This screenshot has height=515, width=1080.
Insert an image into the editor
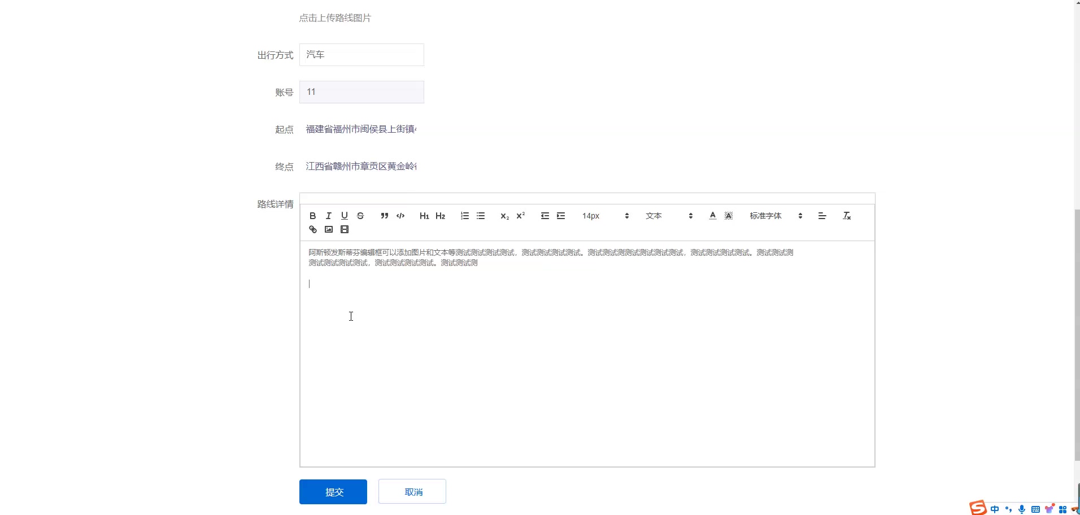click(x=328, y=229)
